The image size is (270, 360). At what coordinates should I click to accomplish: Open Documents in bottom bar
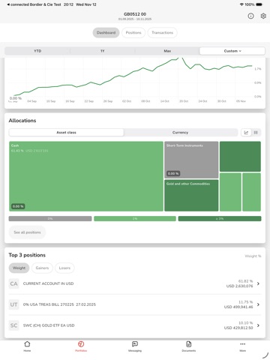point(189,346)
